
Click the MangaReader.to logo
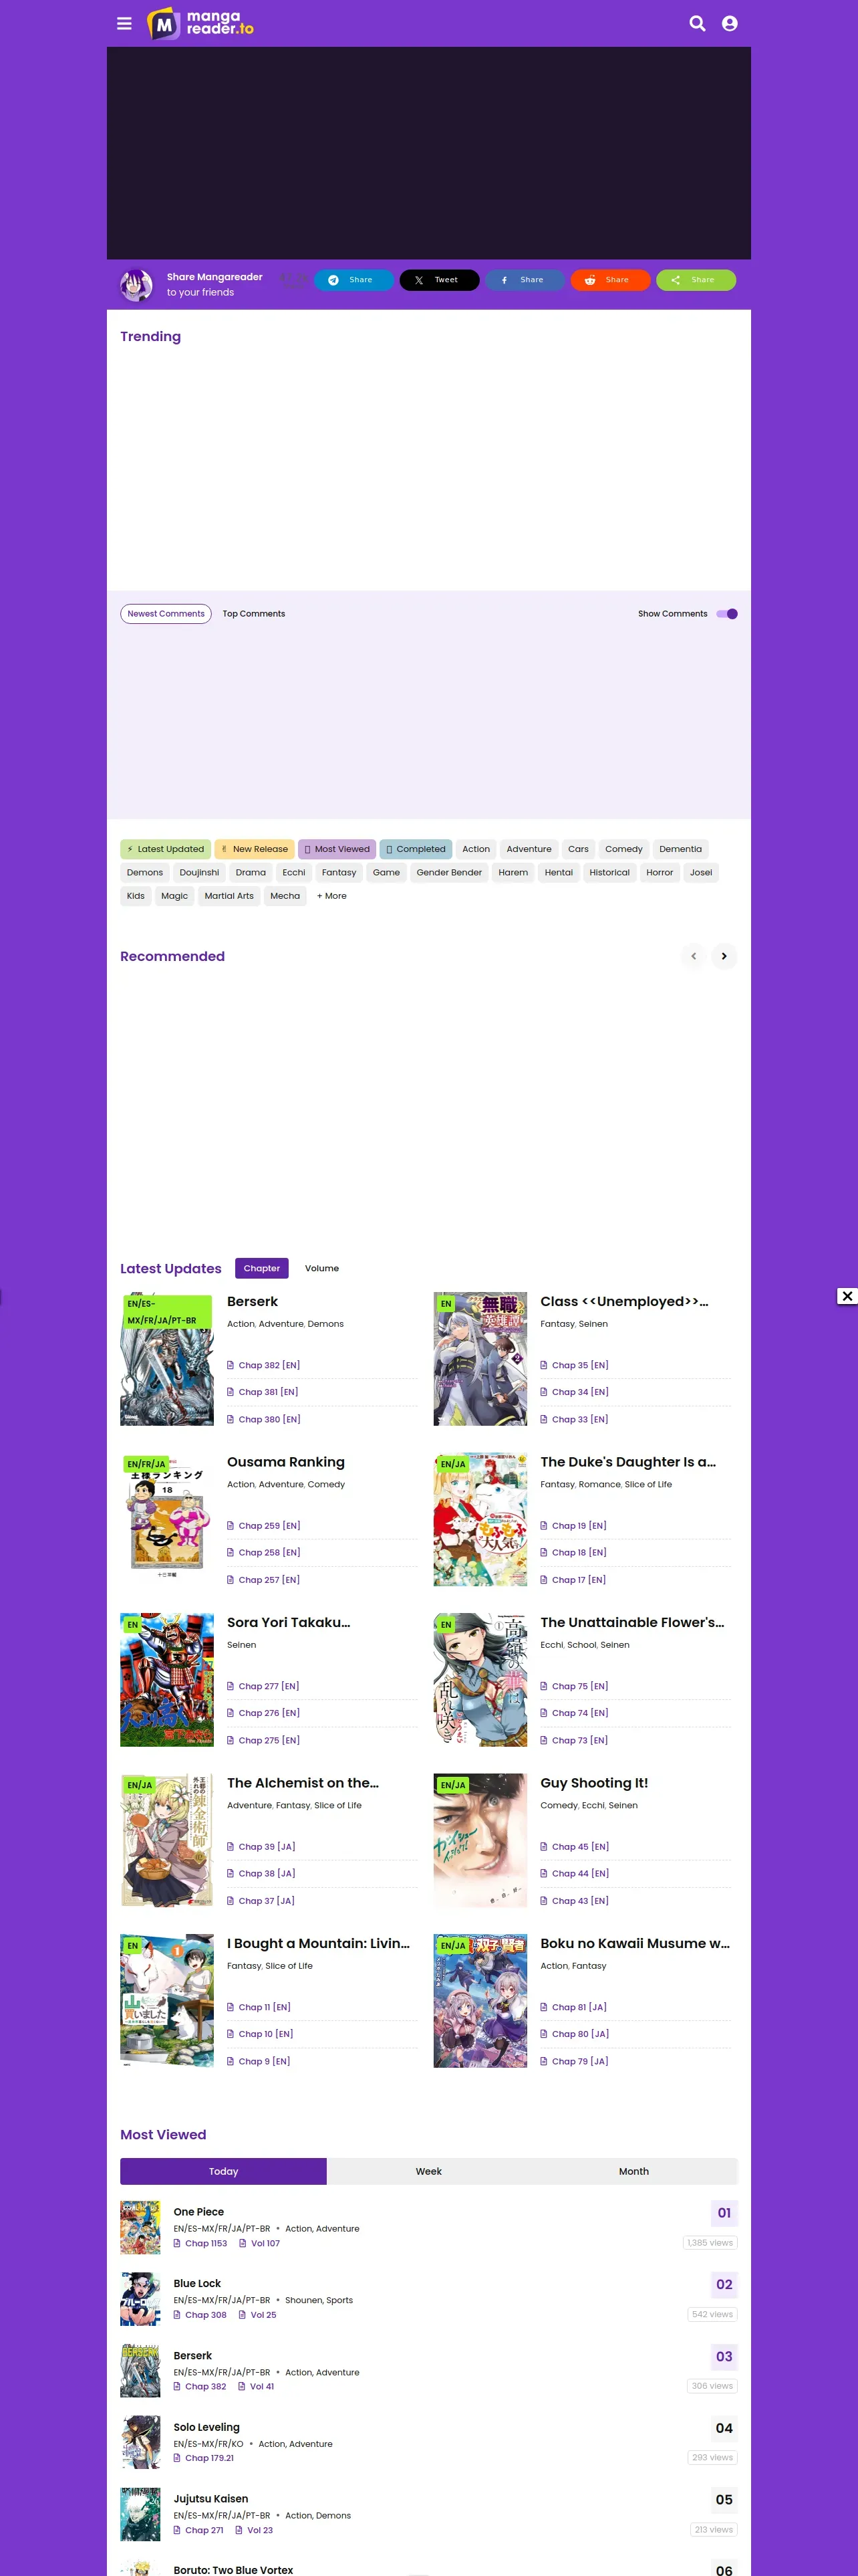tap(200, 23)
